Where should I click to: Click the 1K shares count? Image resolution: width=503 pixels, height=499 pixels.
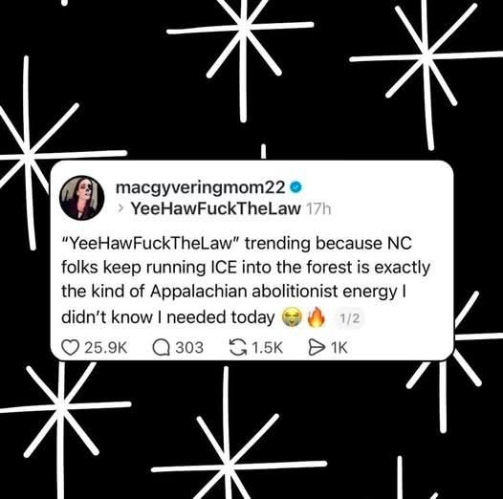click(339, 348)
